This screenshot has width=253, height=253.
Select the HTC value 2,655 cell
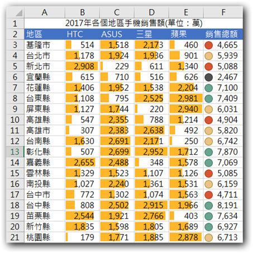(x=82, y=163)
